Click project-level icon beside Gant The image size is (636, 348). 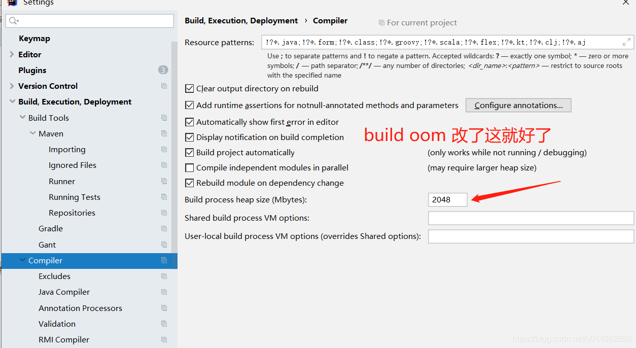point(164,245)
